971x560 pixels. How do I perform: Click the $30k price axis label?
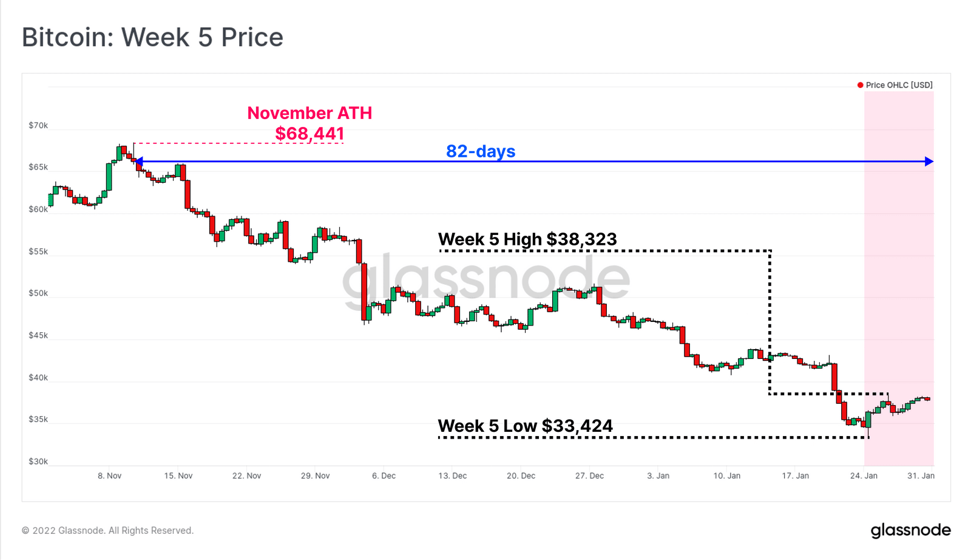click(38, 462)
